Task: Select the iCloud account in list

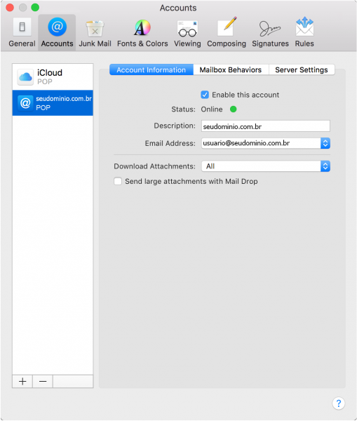Action: coord(53,76)
